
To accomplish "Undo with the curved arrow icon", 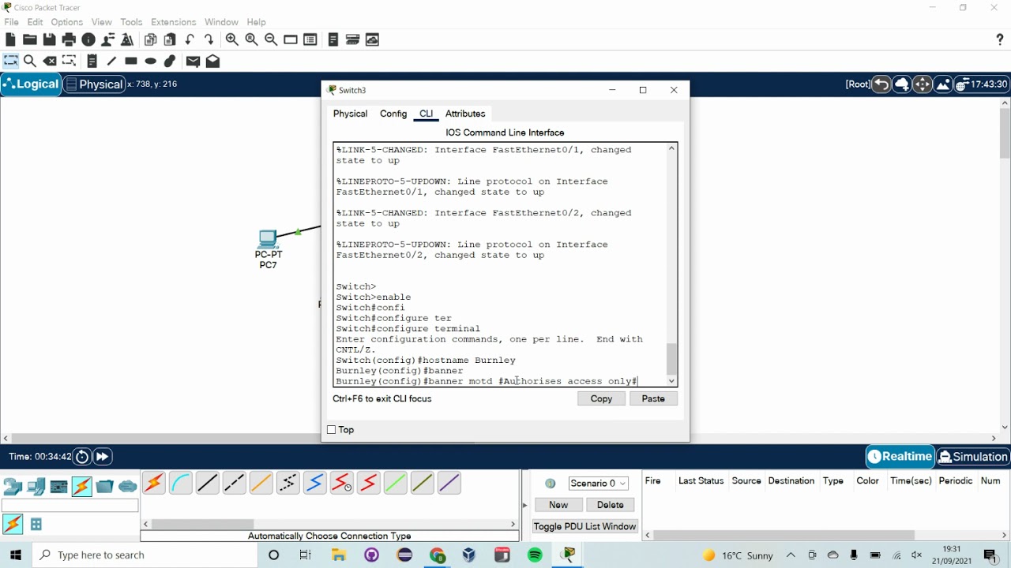I will click(190, 39).
